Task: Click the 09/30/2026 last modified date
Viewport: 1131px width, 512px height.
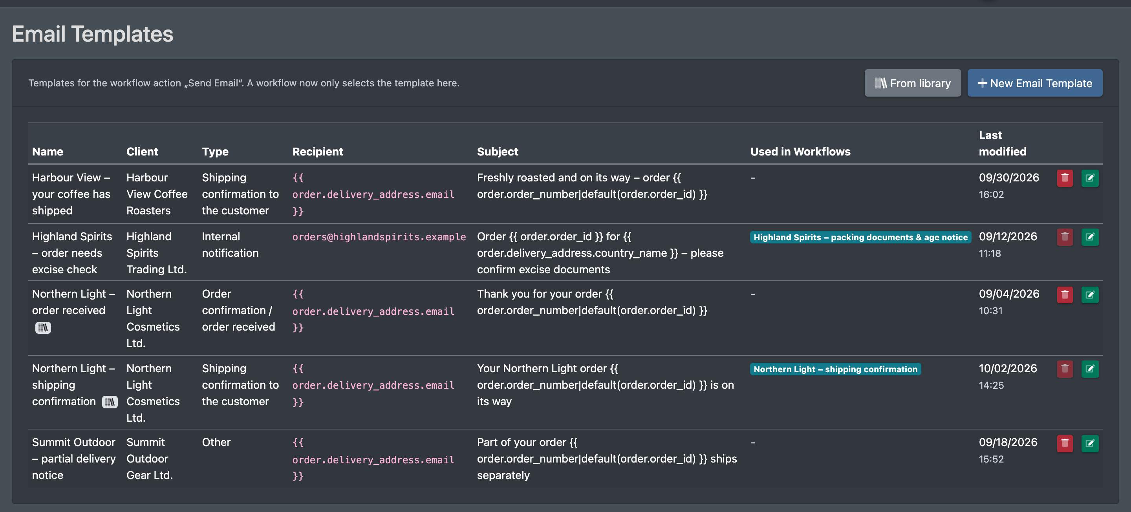Action: [x=1008, y=178]
